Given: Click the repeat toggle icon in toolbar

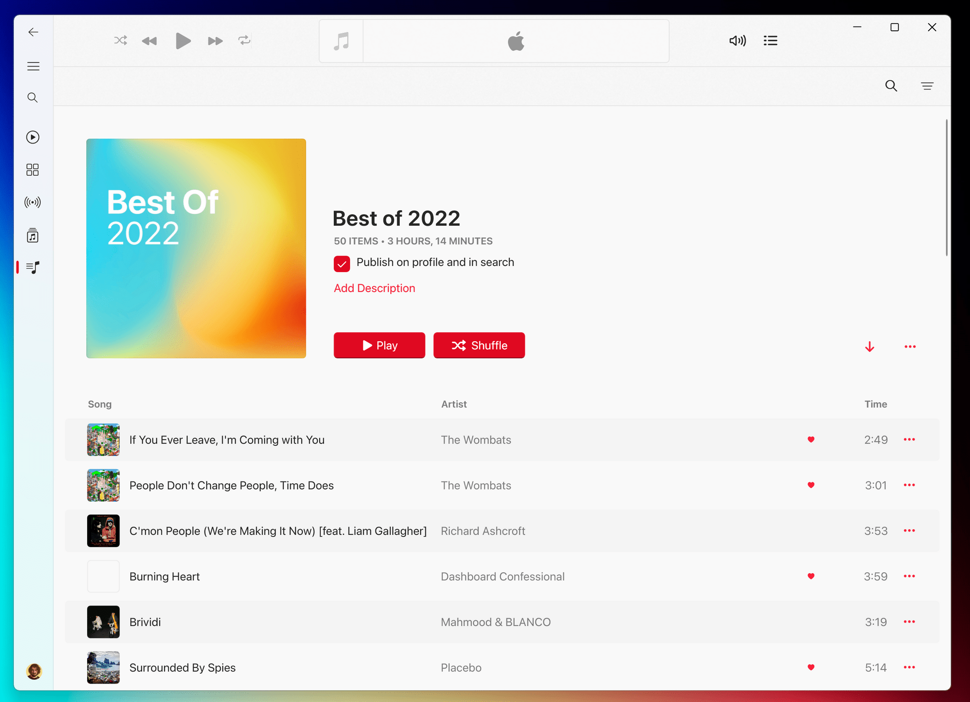Looking at the screenshot, I should click(x=244, y=41).
